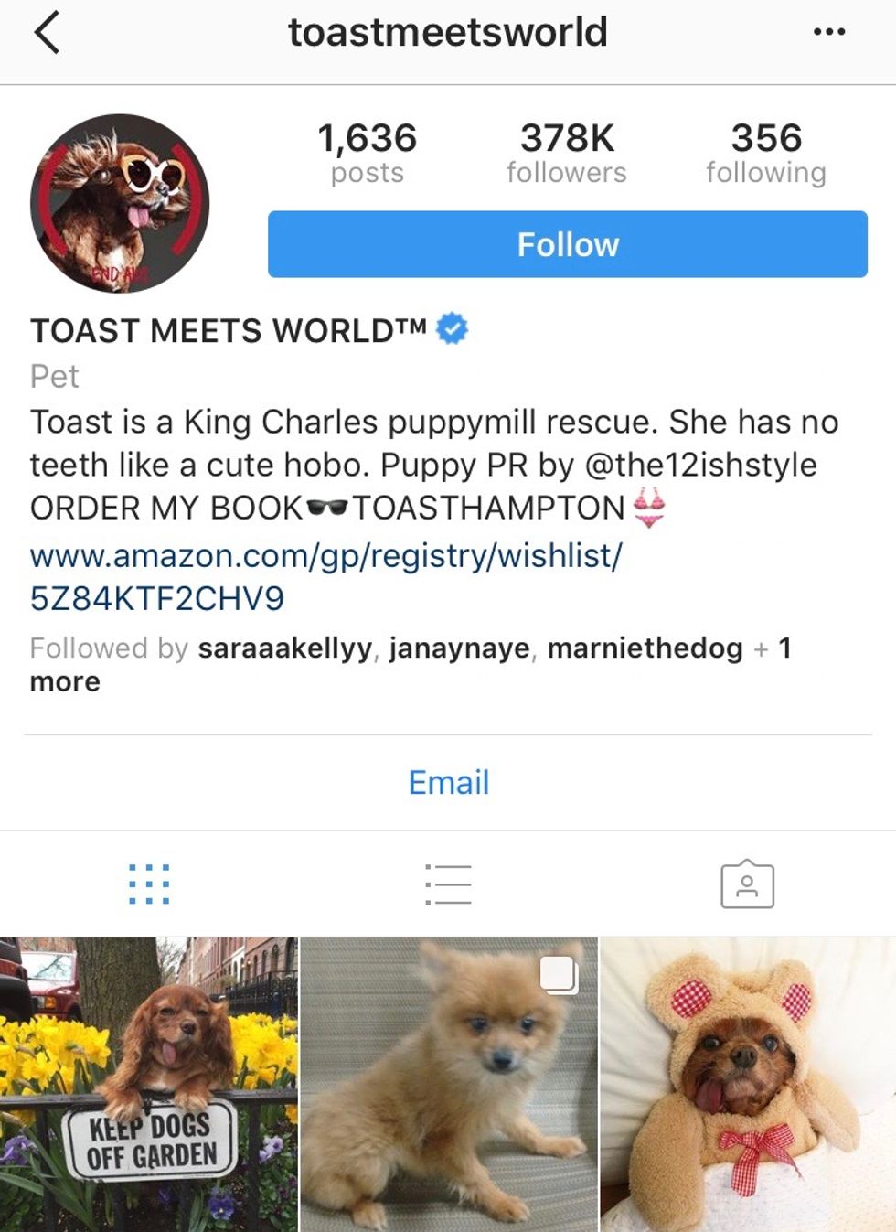Switch to grid view of posts

[149, 884]
